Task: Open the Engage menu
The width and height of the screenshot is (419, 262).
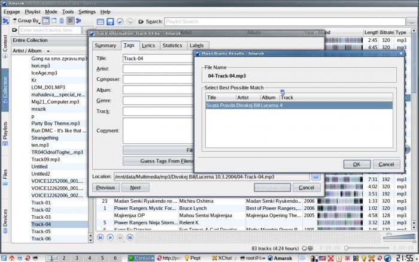Action: (x=12, y=12)
